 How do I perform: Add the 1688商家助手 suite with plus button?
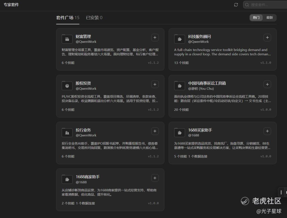(155, 178)
